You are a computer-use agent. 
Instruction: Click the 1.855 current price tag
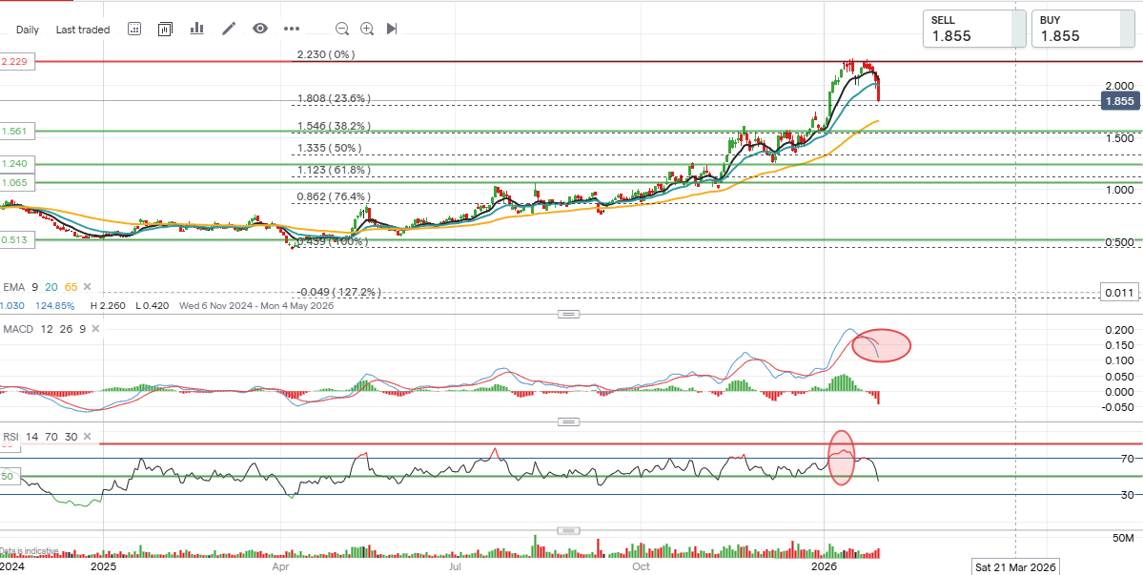[1121, 101]
